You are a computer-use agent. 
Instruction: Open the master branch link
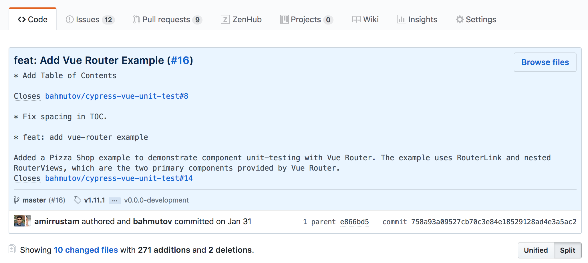(x=34, y=200)
